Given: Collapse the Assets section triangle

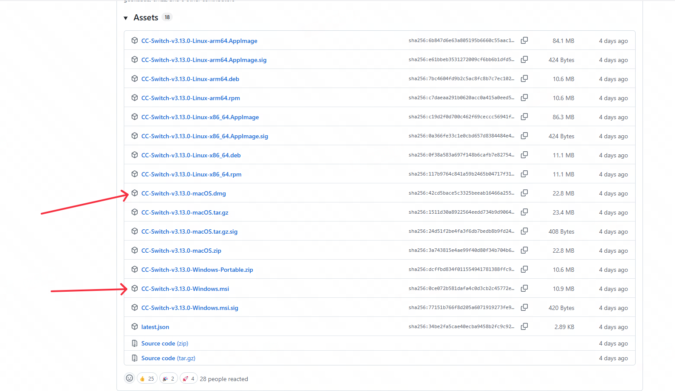Looking at the screenshot, I should (126, 18).
